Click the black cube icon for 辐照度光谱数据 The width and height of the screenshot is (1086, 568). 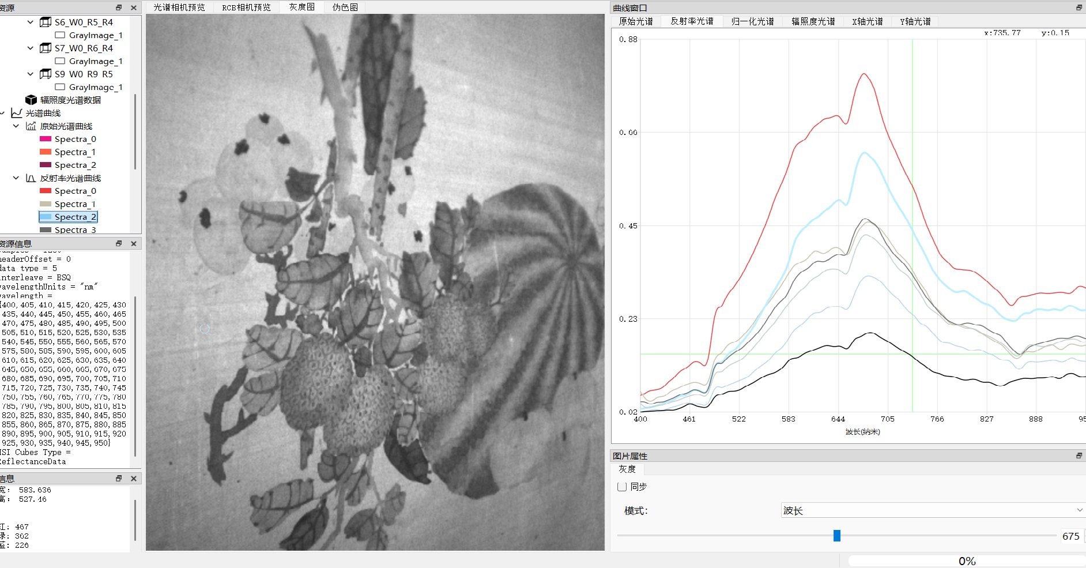(x=31, y=100)
